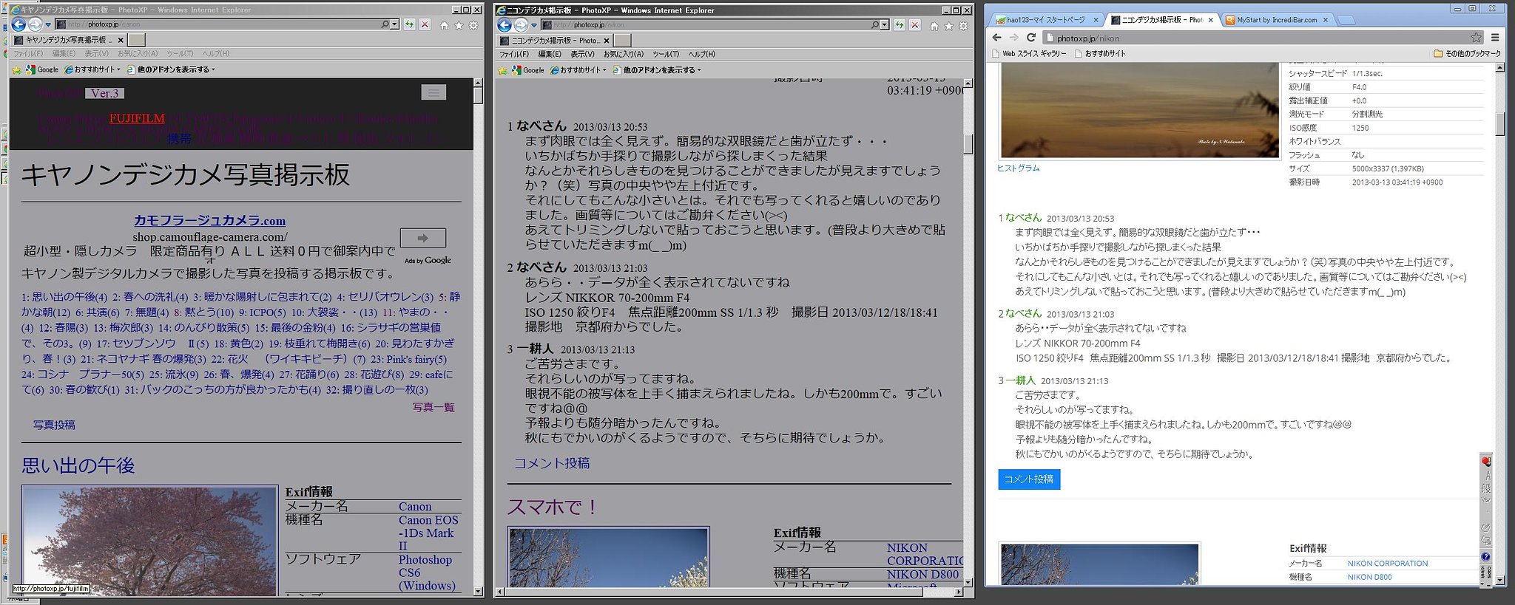Switch to hao123 tab in Chrome
The image size is (1515, 605).
1045,20
